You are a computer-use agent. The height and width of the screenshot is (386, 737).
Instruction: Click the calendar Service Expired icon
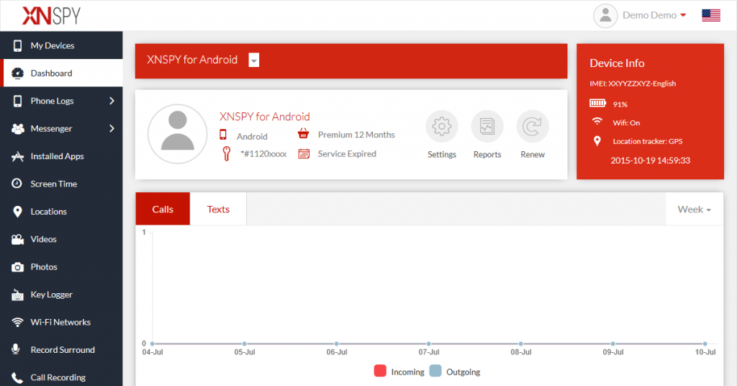click(304, 153)
